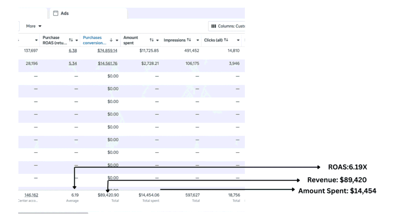Open Purchase ROAS column options caret

[x=77, y=40]
